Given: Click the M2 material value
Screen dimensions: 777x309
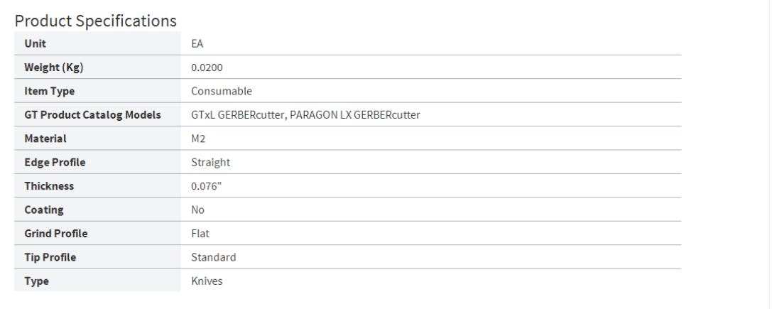Looking at the screenshot, I should [198, 139].
